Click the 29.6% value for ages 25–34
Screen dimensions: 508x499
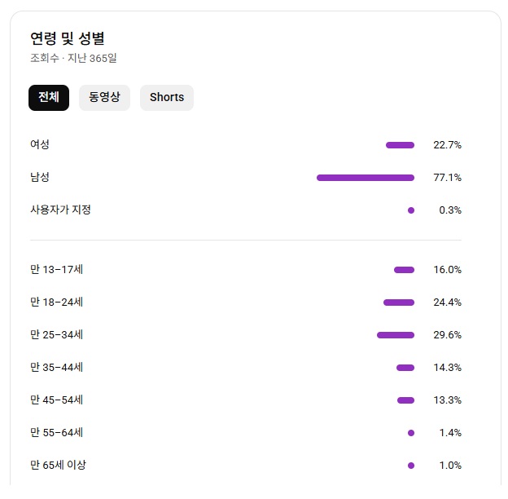click(x=447, y=335)
